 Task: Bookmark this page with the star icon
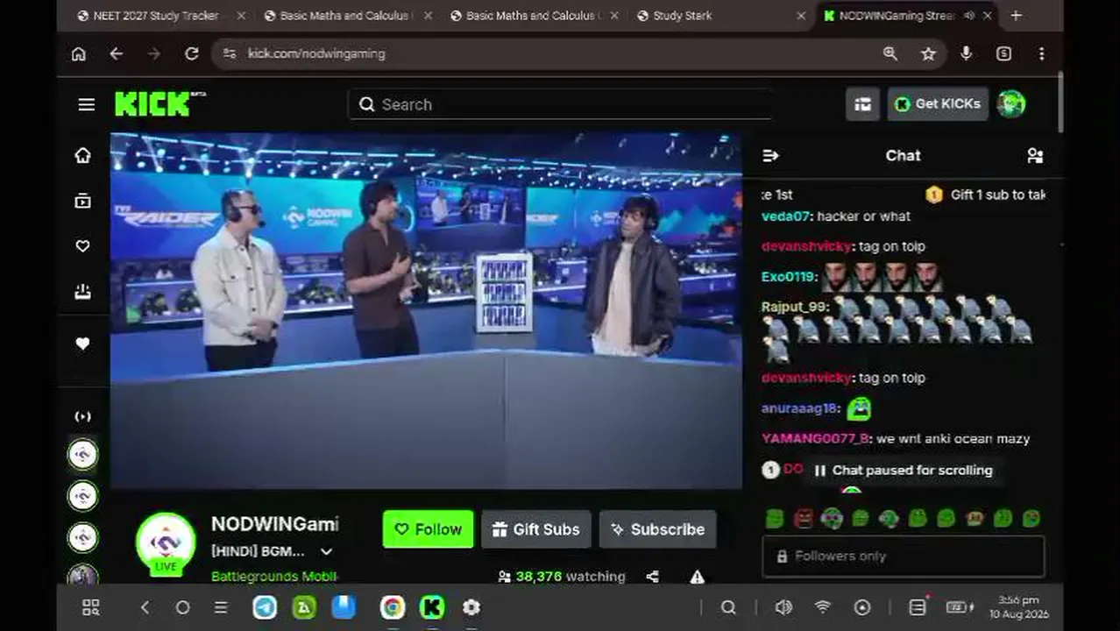coord(928,53)
